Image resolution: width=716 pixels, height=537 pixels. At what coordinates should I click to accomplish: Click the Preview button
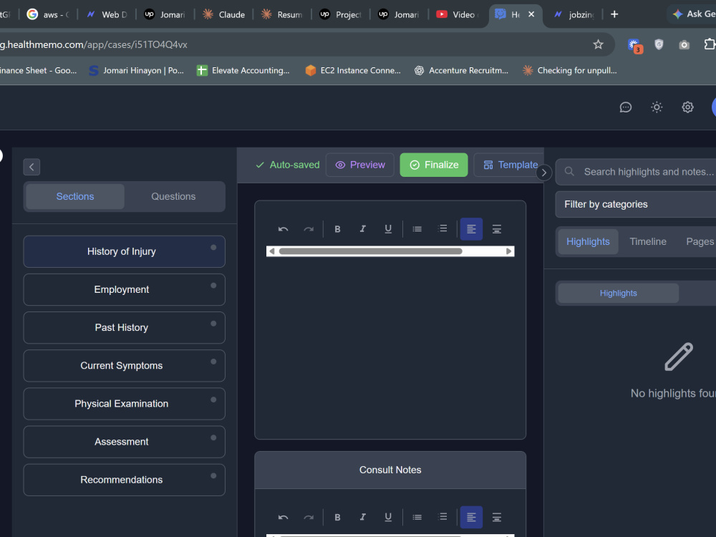coord(360,165)
